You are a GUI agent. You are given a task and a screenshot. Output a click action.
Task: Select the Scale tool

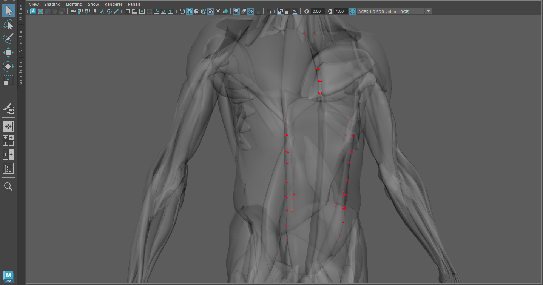click(x=8, y=80)
